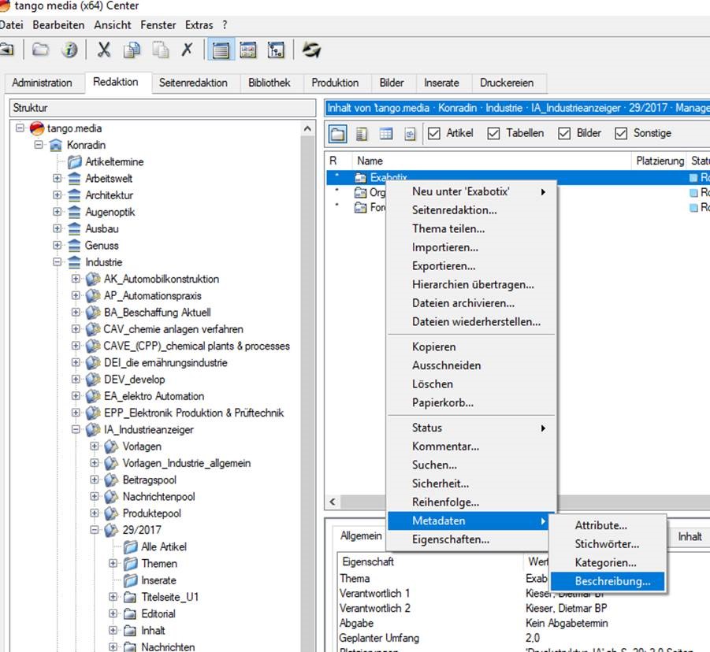The height and width of the screenshot is (652, 710).
Task: Click the thumbnail view toolbar icon
Action: pos(248,50)
